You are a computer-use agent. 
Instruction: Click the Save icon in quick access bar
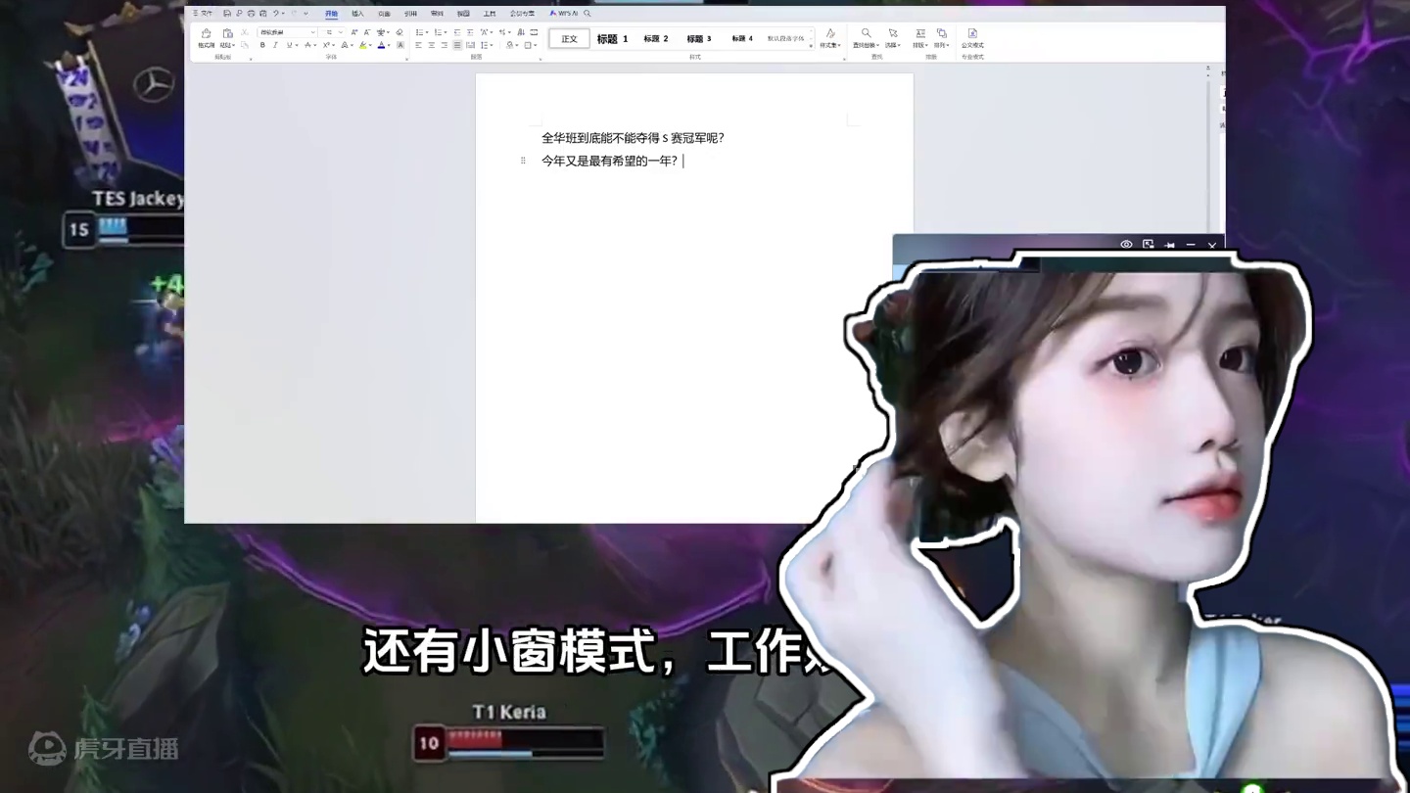(225, 13)
